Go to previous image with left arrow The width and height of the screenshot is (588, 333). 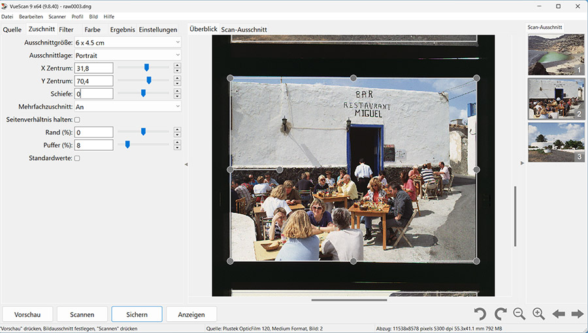(x=559, y=314)
